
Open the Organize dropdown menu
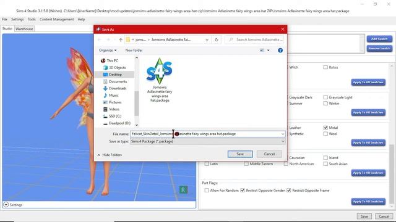click(x=108, y=51)
